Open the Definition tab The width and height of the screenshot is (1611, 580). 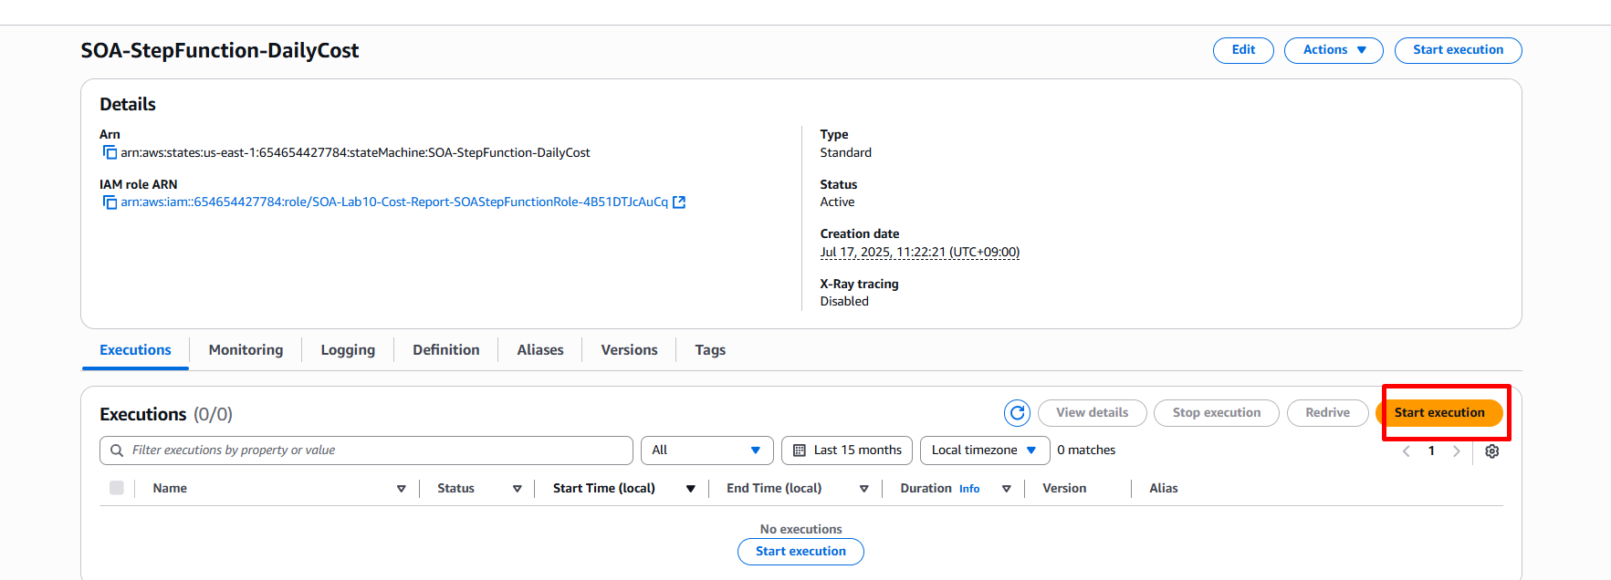445,350
